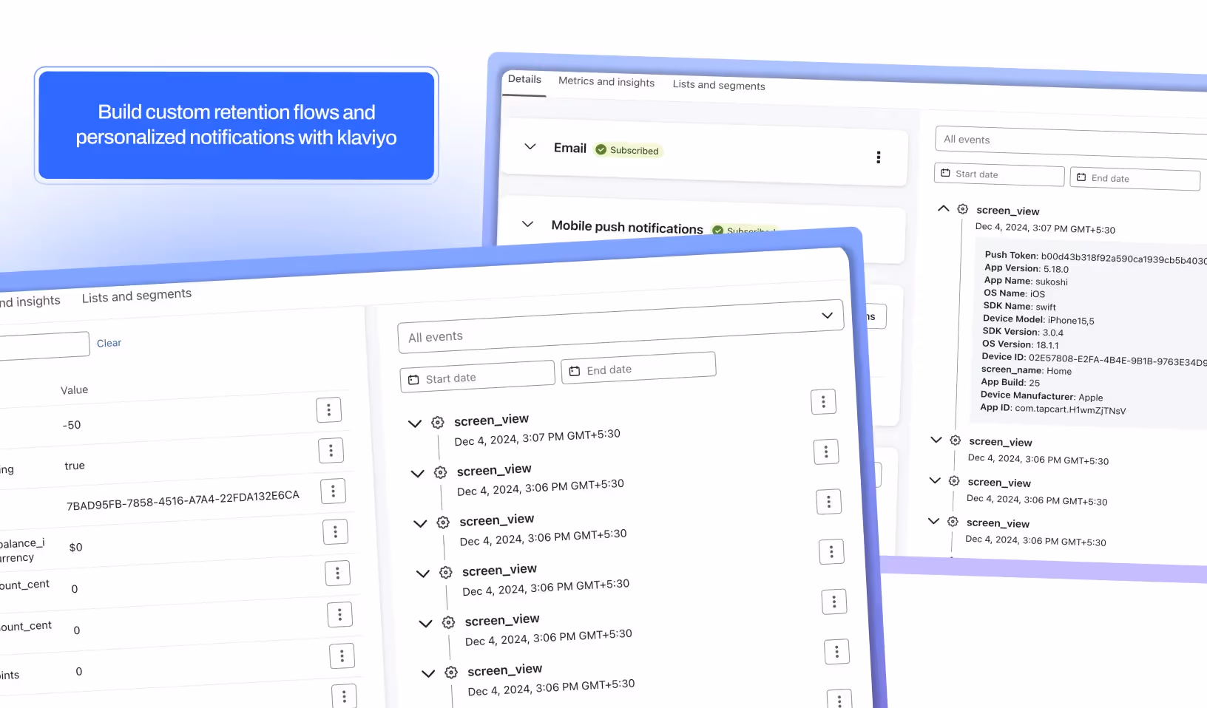1207x708 pixels.
Task: Click End date field in front window
Action: pyautogui.click(x=638, y=368)
